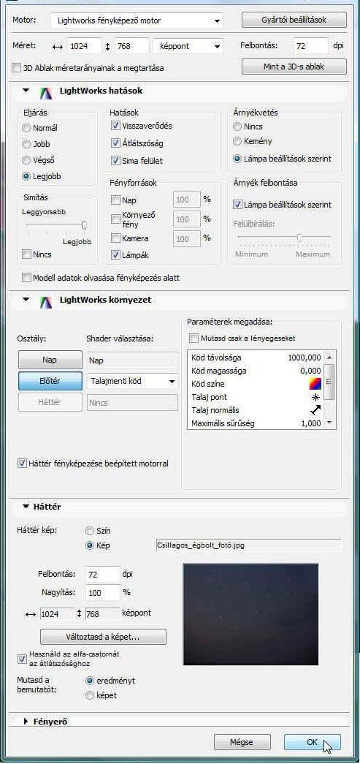Toggle Mutasd csak a lényegeseket checkbox

(x=194, y=338)
